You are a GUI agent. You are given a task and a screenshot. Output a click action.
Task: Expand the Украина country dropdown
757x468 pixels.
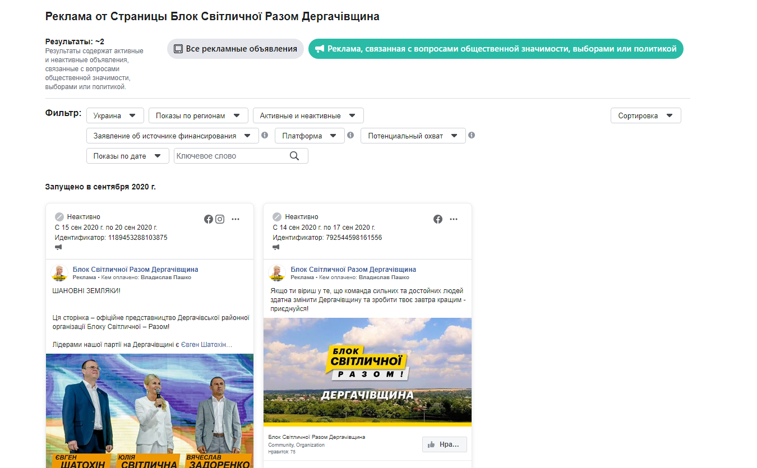tap(115, 115)
